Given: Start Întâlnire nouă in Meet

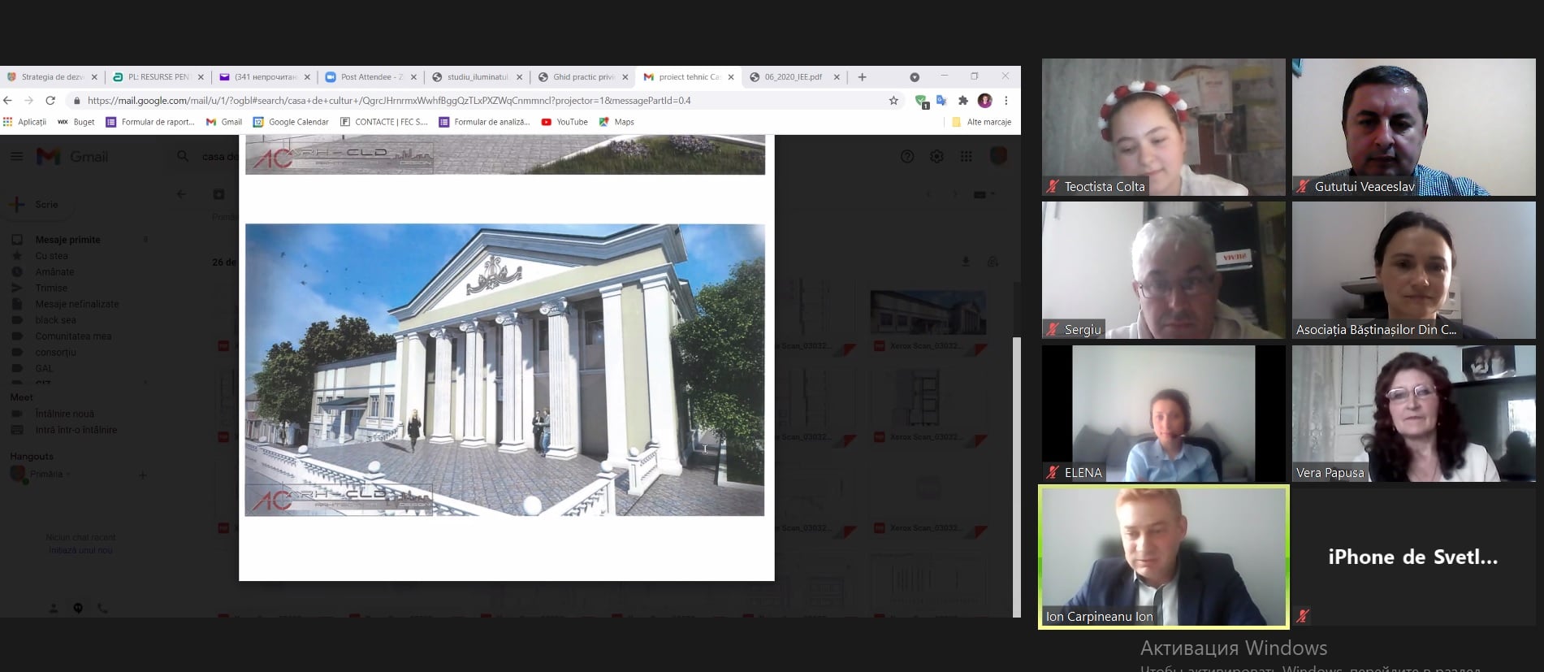Looking at the screenshot, I should tap(64, 414).
